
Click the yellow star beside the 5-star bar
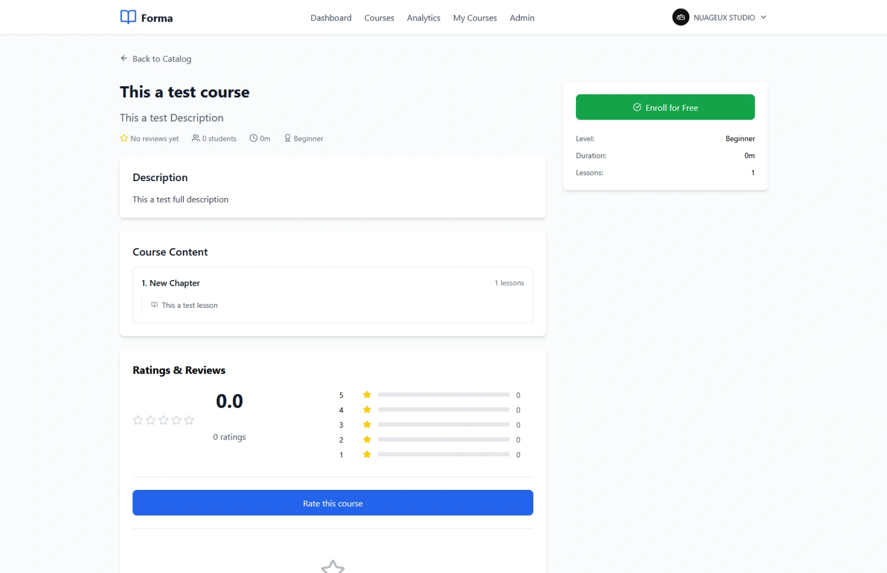tap(367, 394)
